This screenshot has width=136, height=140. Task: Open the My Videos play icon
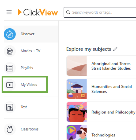(x=10, y=85)
